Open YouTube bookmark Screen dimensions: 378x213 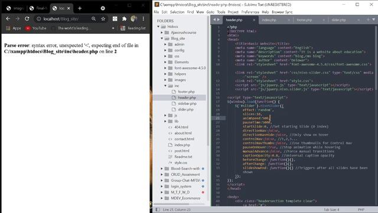tap(35, 28)
